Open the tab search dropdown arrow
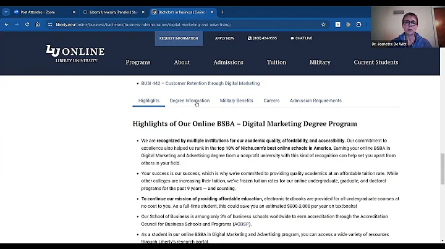This screenshot has height=249, width=445. click(6, 12)
